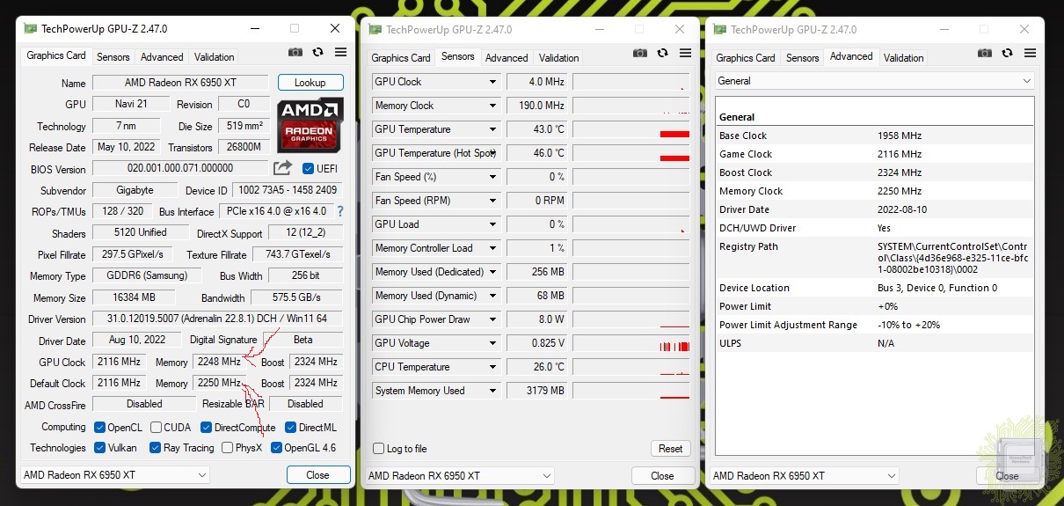Screen dimensions: 1064x506
Task: Open Fan Speed (RPM) sensor dropdown
Action: point(493,201)
